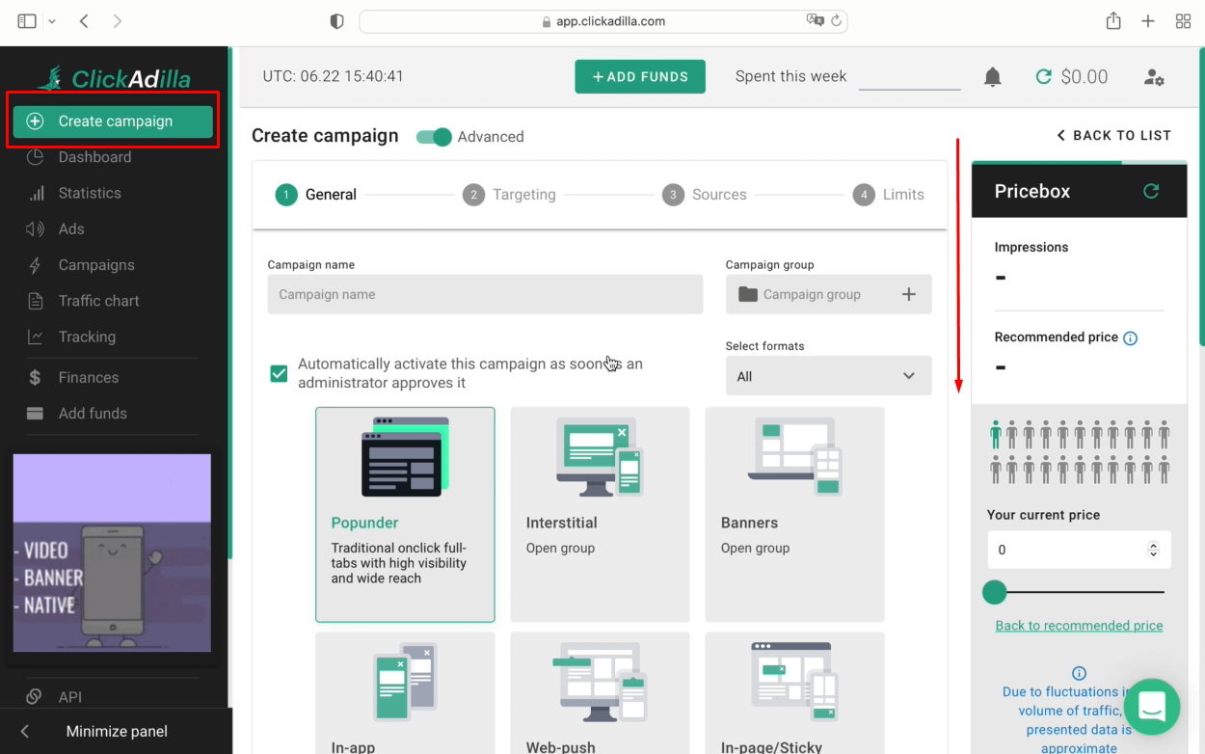The height and width of the screenshot is (754, 1205).
Task: Click the current price slider handle
Action: [x=994, y=592]
